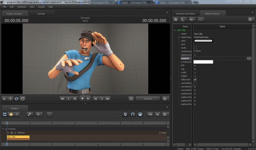Image resolution: width=256 pixels, height=150 pixels.
Task: Switch to the Animation Set Editor tab
Action: pyautogui.click(x=186, y=13)
